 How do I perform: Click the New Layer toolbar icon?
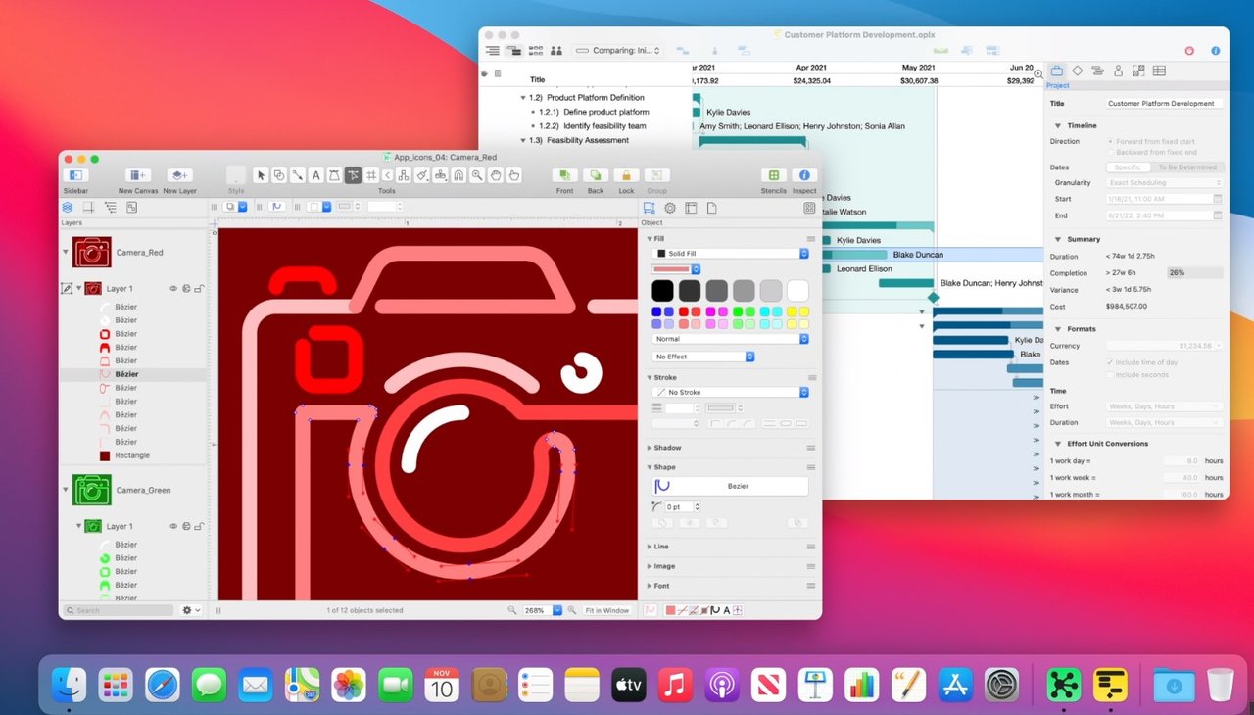pos(179,175)
